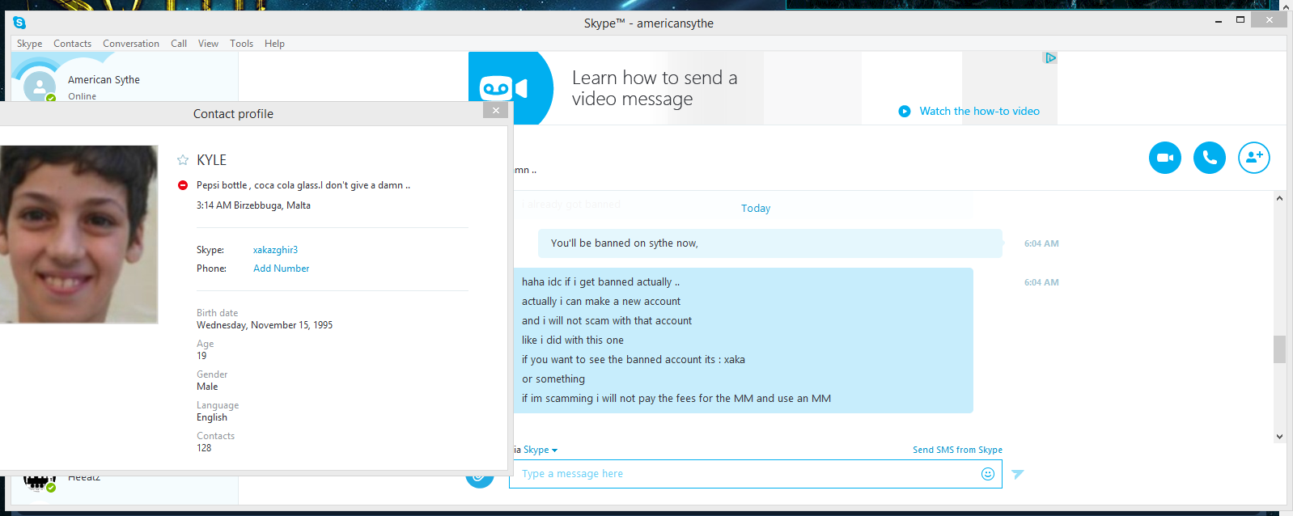This screenshot has width=1293, height=516.
Task: Open the Call menu
Action: tap(179, 44)
